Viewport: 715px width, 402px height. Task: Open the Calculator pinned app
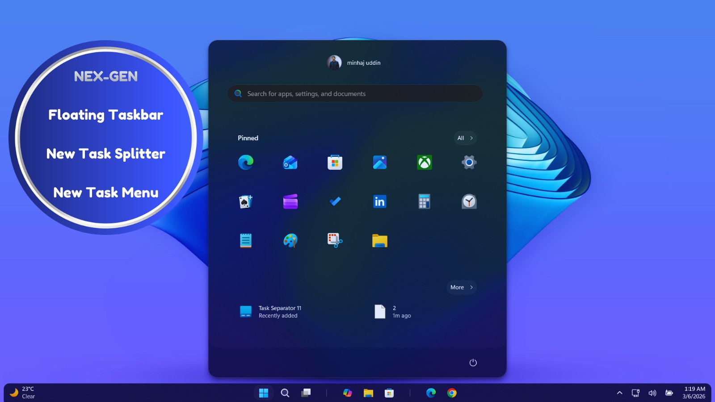[x=425, y=201]
